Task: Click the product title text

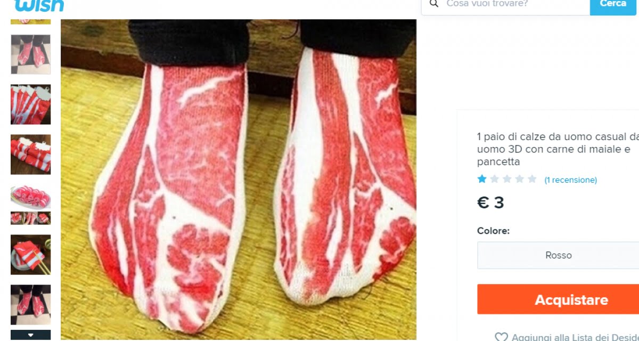Action: [558, 149]
